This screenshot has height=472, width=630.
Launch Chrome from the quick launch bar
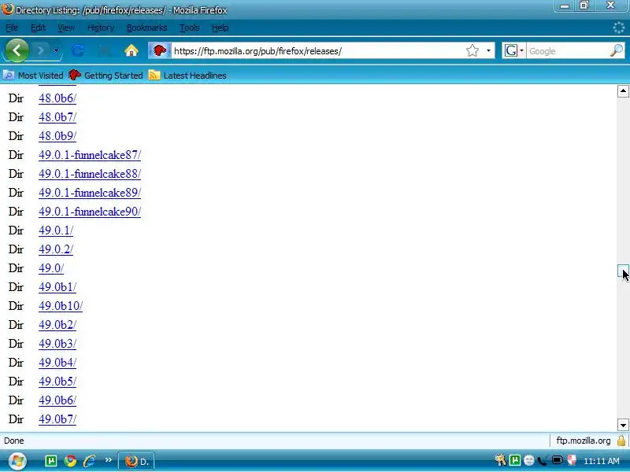tap(70, 461)
